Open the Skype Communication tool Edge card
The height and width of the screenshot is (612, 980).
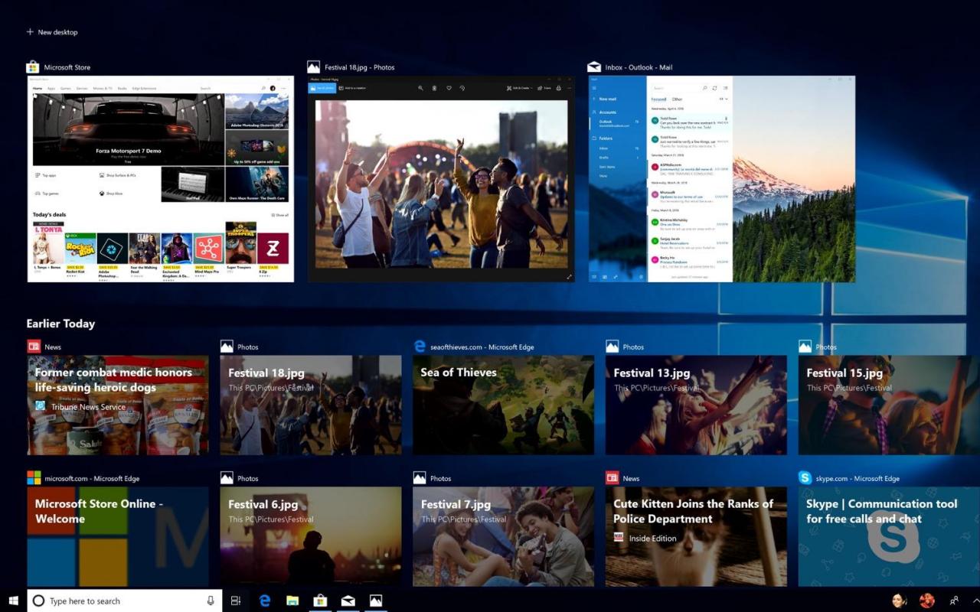[889, 536]
